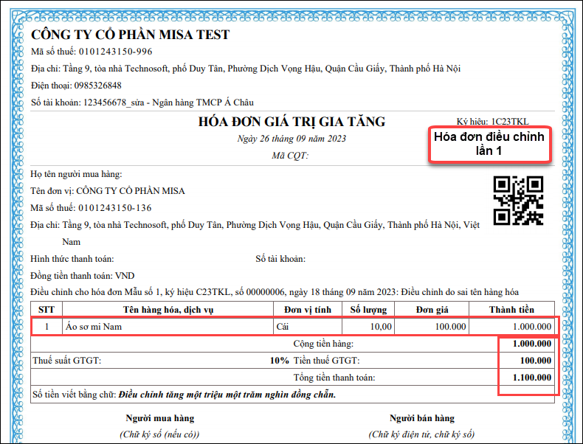The height and width of the screenshot is (444, 583).
Task: Click the Cộng tiền hàng total 1.000.000
Action: 532,344
